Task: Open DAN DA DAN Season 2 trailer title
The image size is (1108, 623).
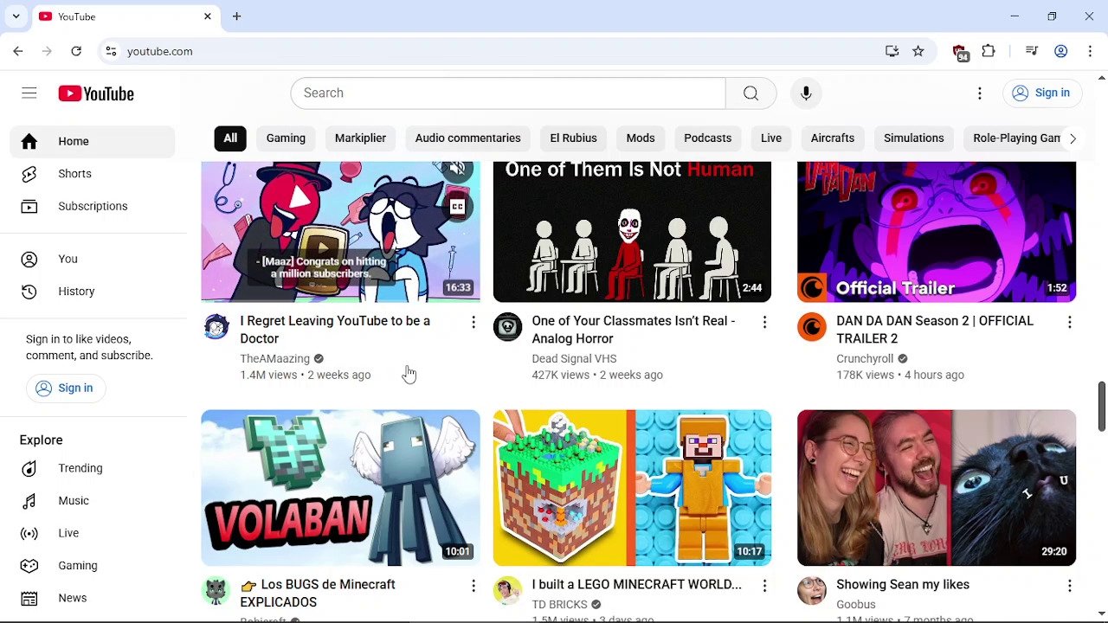Action: pyautogui.click(x=935, y=330)
